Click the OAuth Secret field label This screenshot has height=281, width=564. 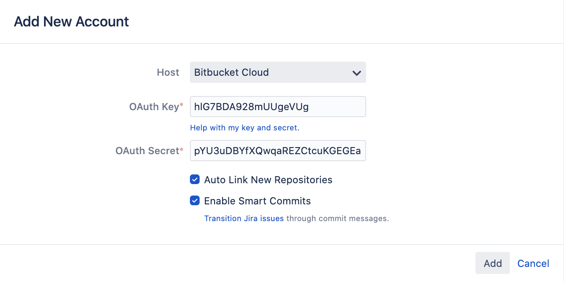point(147,151)
